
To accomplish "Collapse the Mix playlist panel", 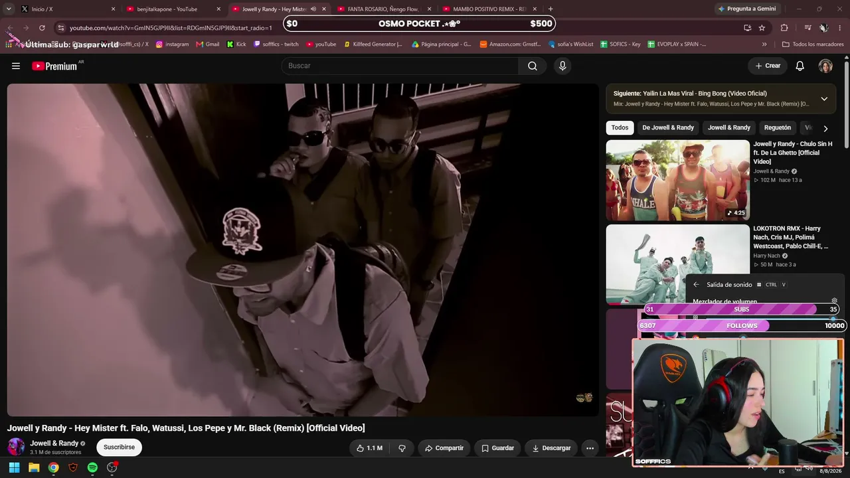I will pyautogui.click(x=824, y=99).
